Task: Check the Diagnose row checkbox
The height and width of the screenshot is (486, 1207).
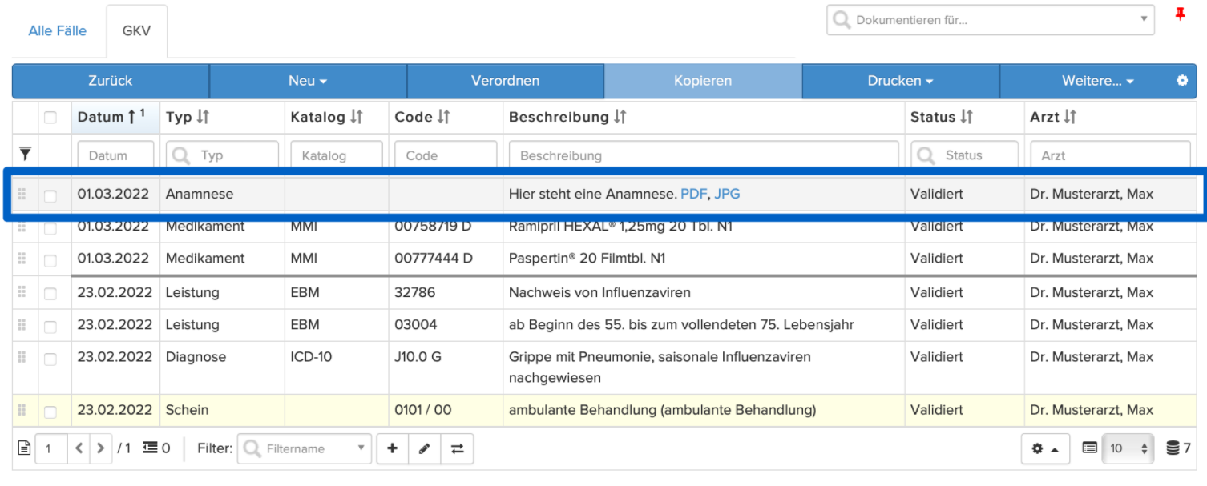Action: click(x=50, y=359)
